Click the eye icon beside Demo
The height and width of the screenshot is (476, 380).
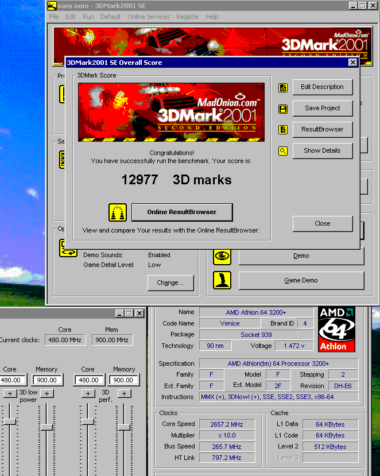[x=222, y=256]
